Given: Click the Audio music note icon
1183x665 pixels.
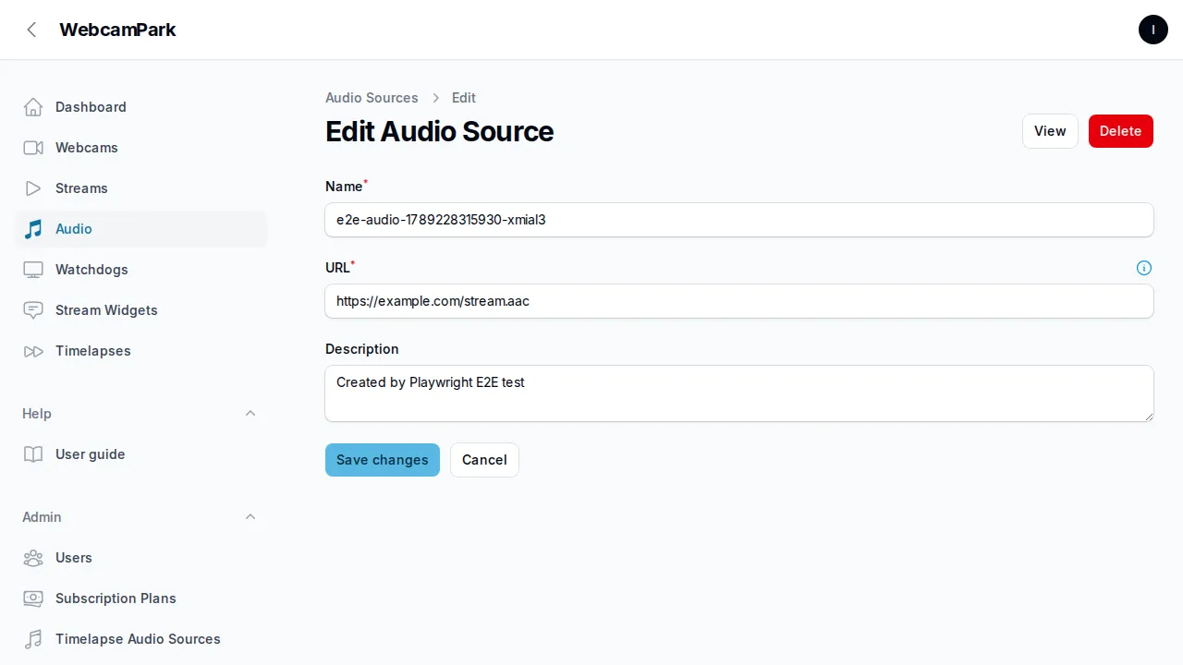Looking at the screenshot, I should (33, 229).
